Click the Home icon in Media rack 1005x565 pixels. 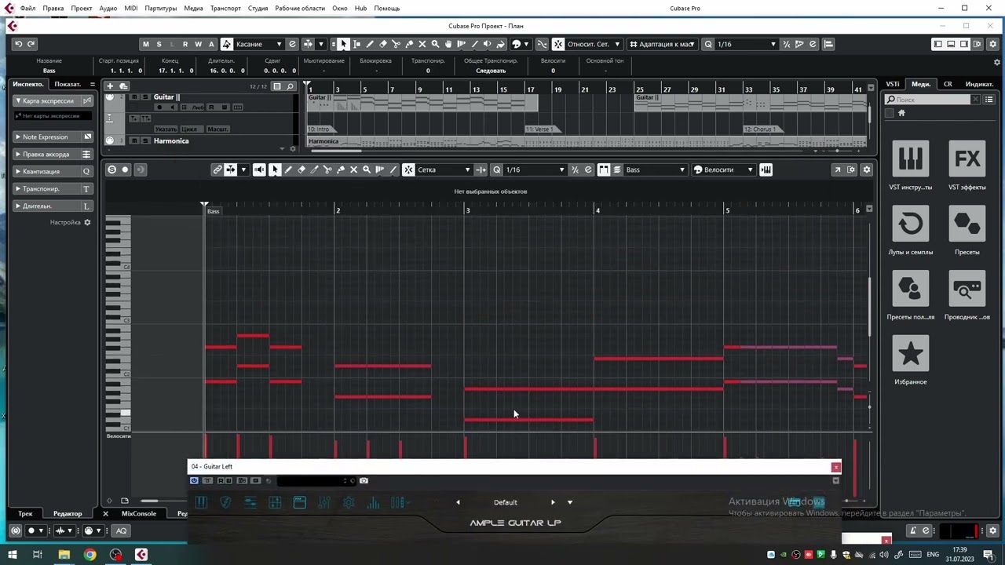click(x=901, y=113)
